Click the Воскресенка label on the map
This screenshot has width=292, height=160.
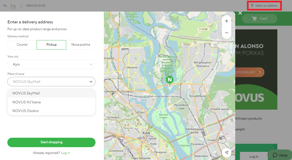point(197,96)
